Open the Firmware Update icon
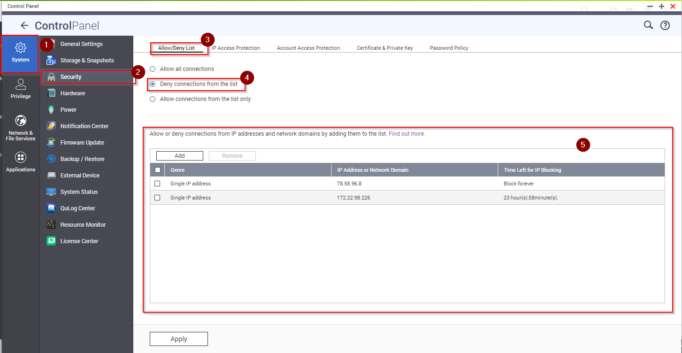Screen dimensions: 682x353 (x=52, y=142)
